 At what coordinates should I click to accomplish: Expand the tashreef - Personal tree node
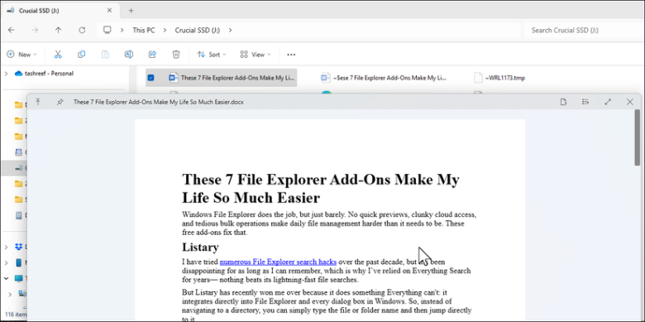pos(6,74)
